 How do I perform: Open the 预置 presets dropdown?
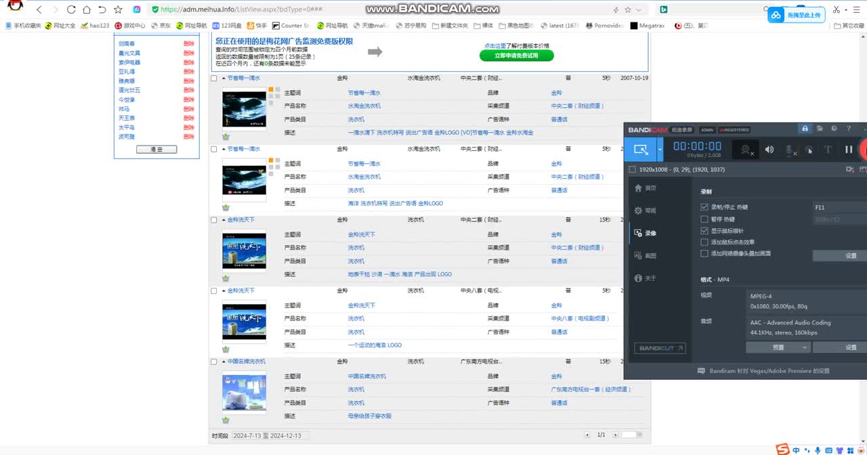coord(778,347)
